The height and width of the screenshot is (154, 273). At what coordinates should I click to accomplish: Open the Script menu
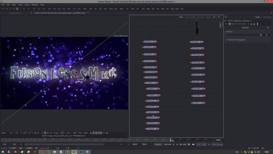[x=27, y=5]
